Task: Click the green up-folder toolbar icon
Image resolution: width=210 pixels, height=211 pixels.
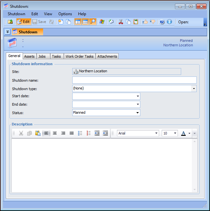Action: click(x=10, y=22)
